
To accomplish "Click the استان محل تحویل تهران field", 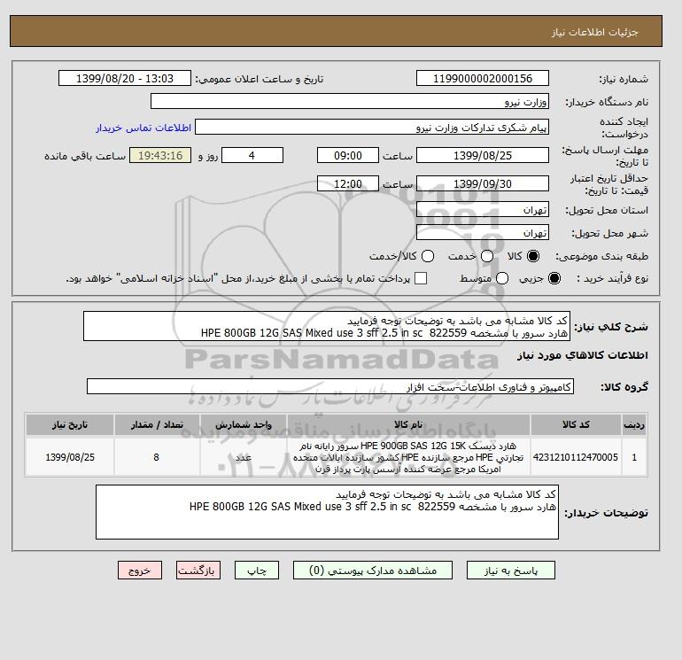I will [x=483, y=210].
